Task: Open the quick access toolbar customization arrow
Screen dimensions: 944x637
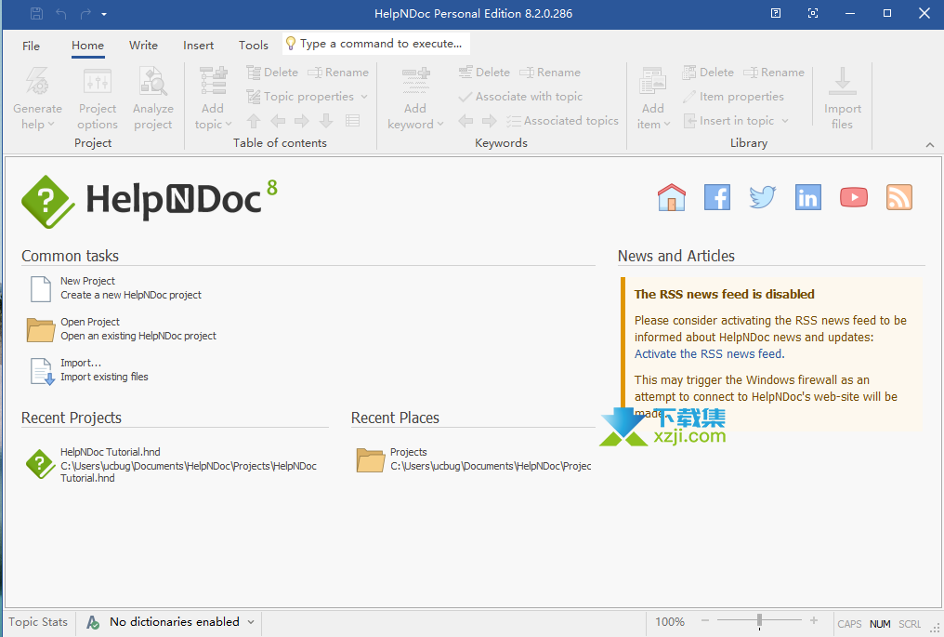Action: [104, 14]
